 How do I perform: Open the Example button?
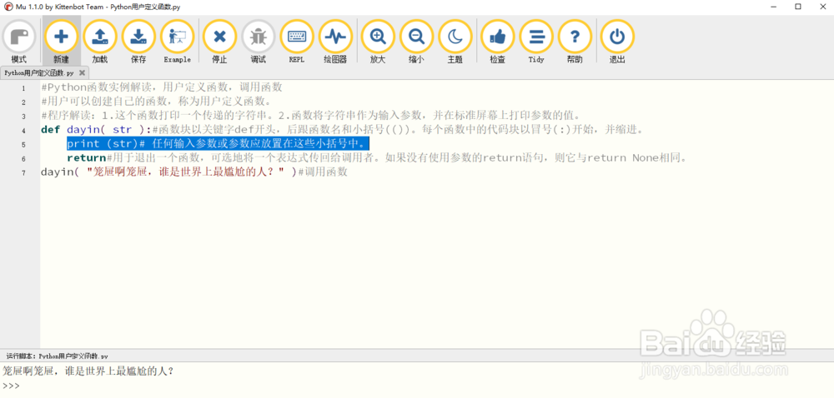tap(177, 42)
